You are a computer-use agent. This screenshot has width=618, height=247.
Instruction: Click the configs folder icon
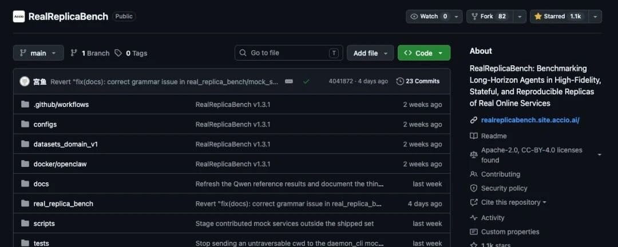pos(25,124)
